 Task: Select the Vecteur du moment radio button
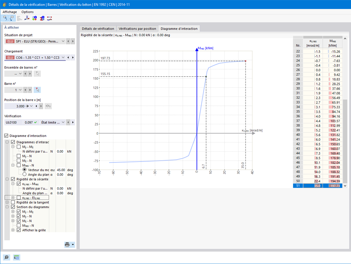pyautogui.click(x=24, y=170)
